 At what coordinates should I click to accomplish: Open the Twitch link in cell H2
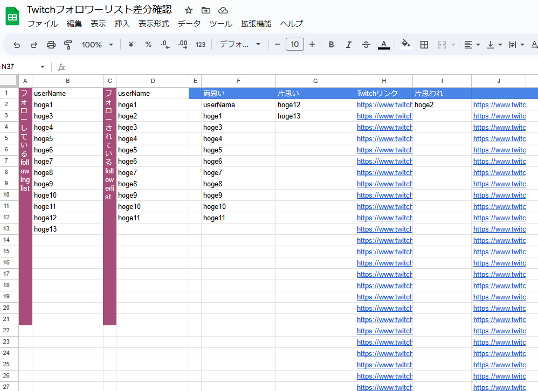click(x=384, y=105)
